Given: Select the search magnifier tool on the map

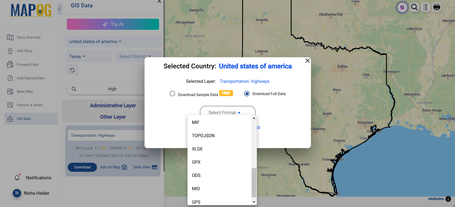Looking at the screenshot, I should [414, 7].
